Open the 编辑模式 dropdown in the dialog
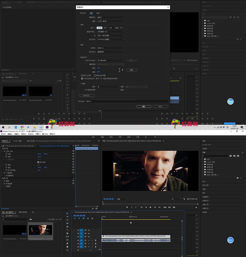This screenshot has height=257, width=246. click(111, 17)
